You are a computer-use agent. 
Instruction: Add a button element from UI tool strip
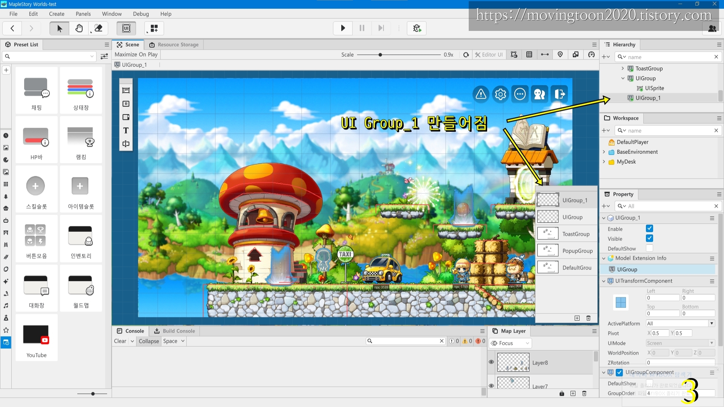(126, 104)
